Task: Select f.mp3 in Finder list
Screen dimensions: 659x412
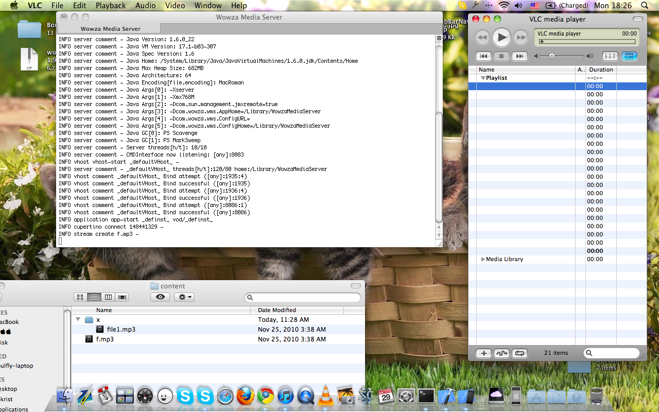Action: (105, 339)
